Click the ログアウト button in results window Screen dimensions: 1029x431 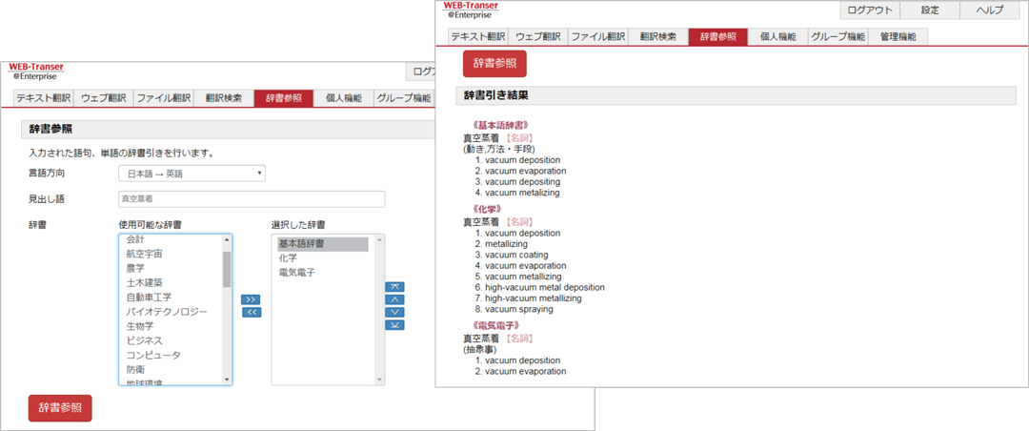point(870,10)
